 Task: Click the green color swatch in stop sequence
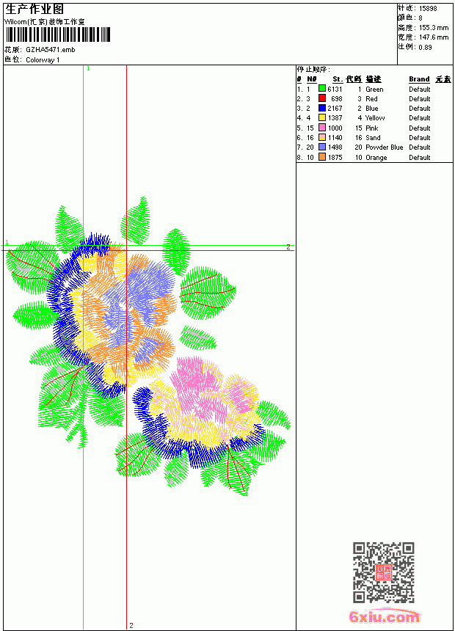tap(322, 89)
